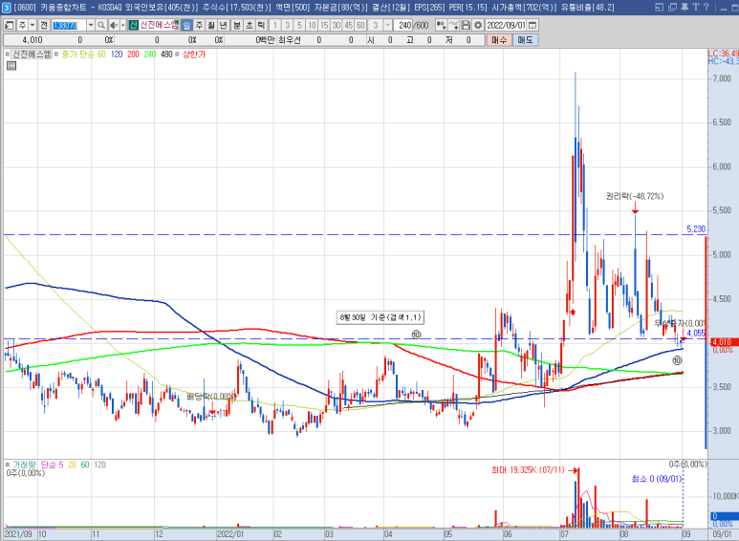This screenshot has height=541, width=739.
Task: Click the 4,010 price in quote bar
Action: coord(33,40)
